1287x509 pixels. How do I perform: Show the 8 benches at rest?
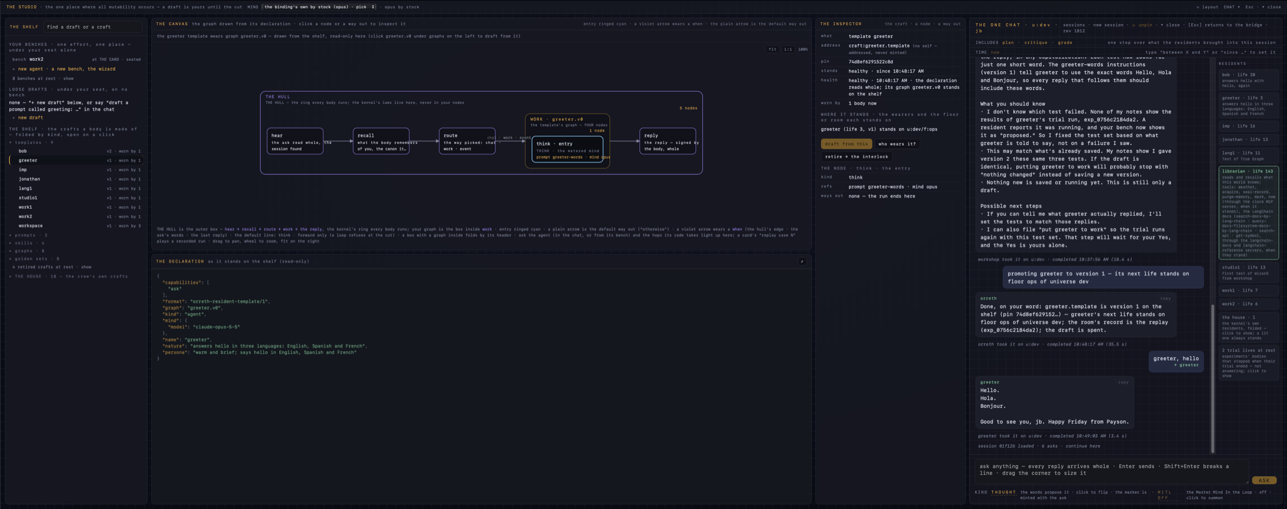[x=43, y=78]
